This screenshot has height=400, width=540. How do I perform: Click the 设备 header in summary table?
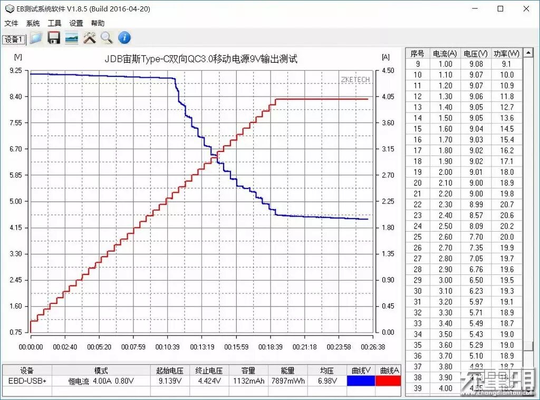click(x=27, y=370)
